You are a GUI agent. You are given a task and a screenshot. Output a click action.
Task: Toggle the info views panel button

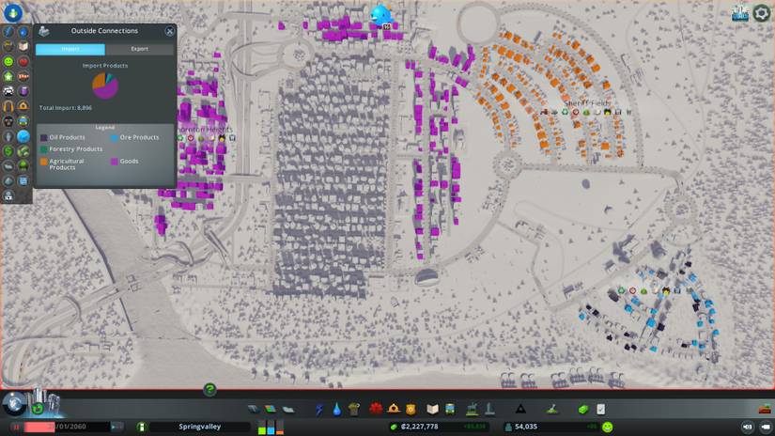click(13, 12)
